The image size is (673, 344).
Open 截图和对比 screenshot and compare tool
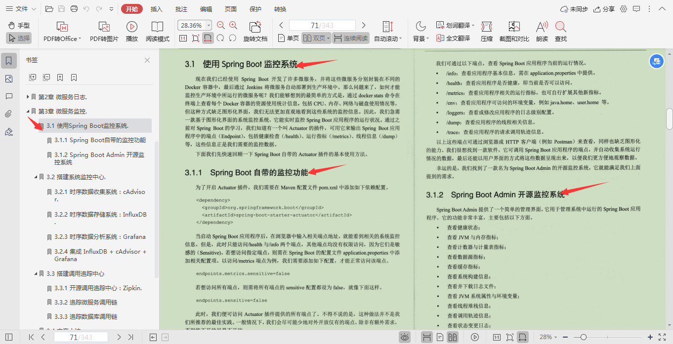click(x=514, y=32)
